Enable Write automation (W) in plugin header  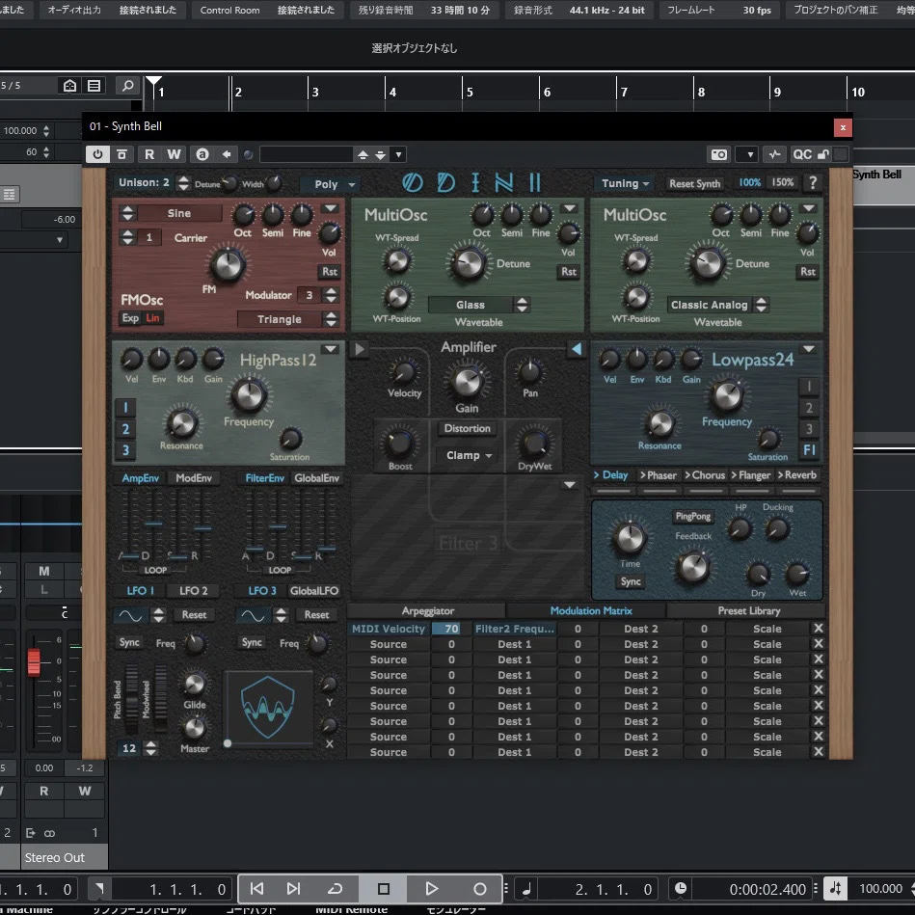(x=174, y=154)
